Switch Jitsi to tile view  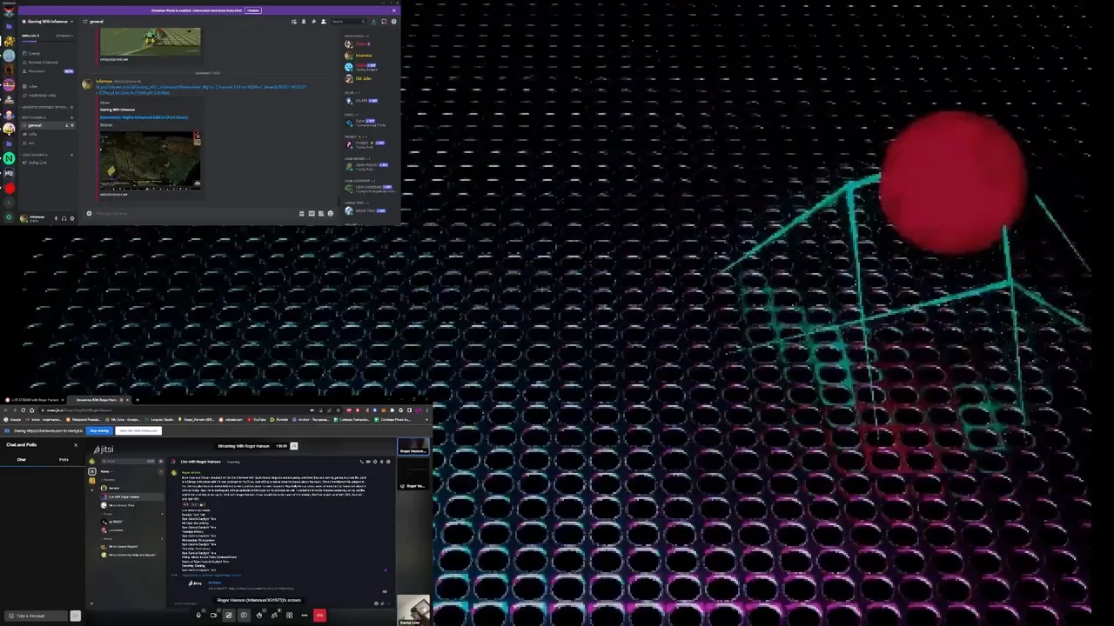click(x=289, y=616)
